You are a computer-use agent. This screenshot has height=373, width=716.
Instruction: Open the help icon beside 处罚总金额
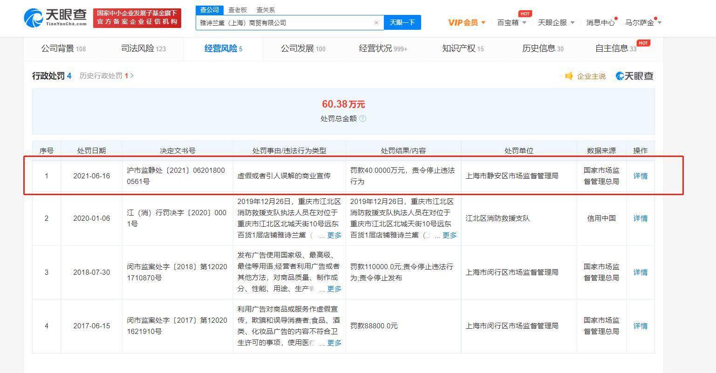[363, 119]
